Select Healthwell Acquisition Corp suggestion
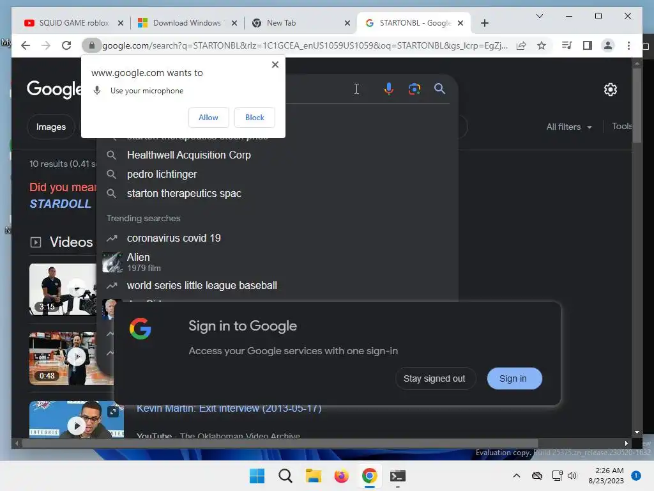Screen dimensions: 654x491 point(277,155)
